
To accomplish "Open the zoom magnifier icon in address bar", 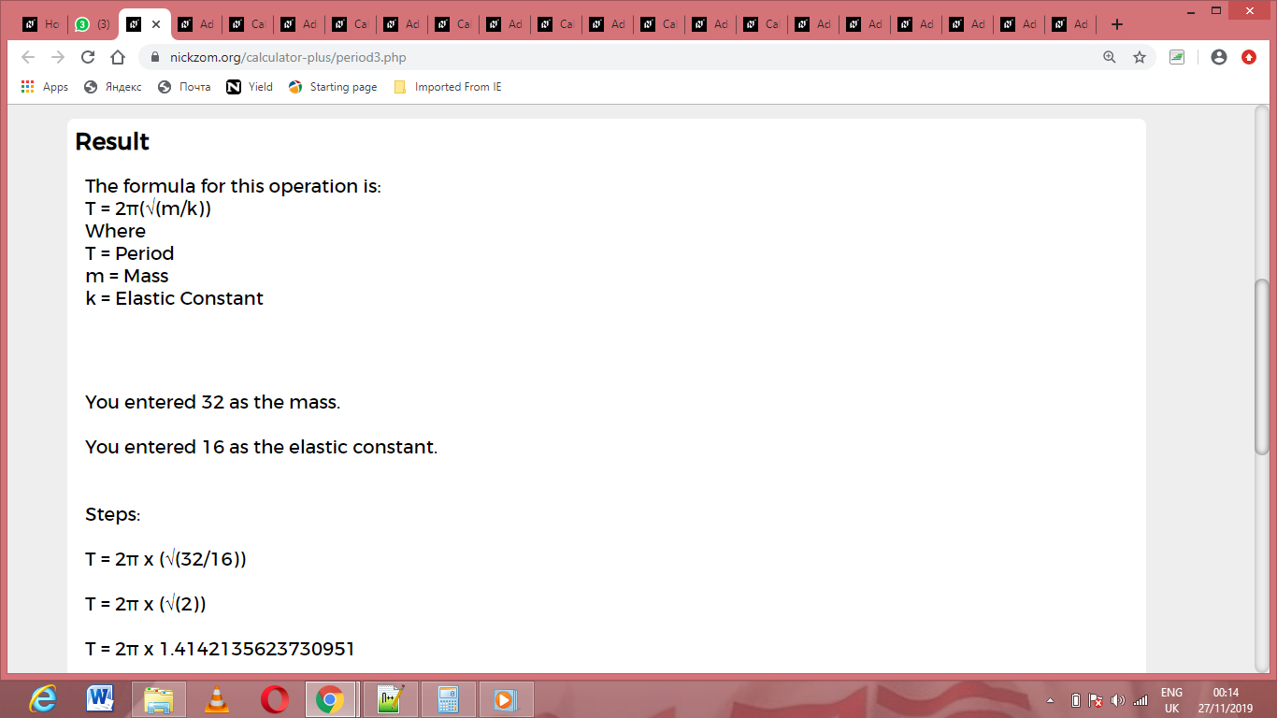I will tap(1110, 57).
